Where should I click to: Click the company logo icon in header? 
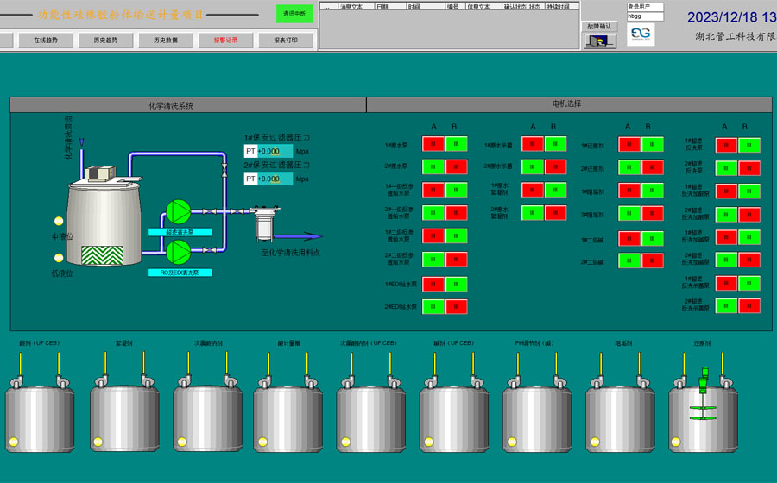coord(641,34)
